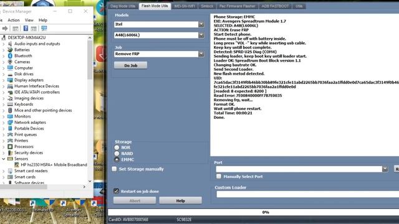The image size is (399, 224).
Task: Click the Help icon in Device Manager toolbar
Action: (26, 28)
